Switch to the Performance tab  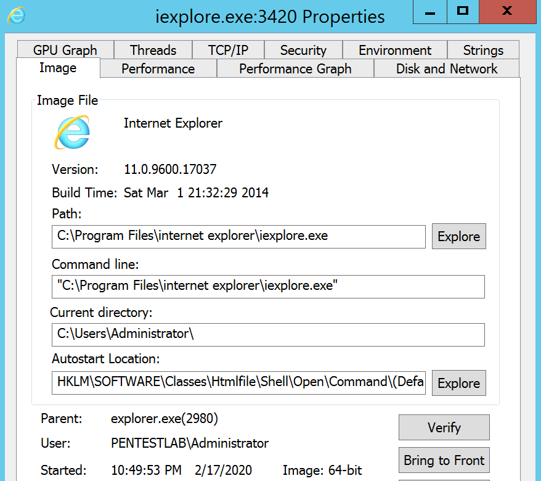158,69
